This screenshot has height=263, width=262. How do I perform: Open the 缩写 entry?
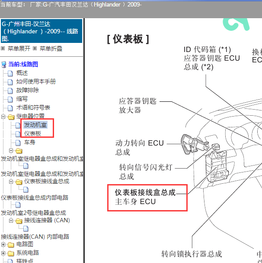tap(22, 99)
